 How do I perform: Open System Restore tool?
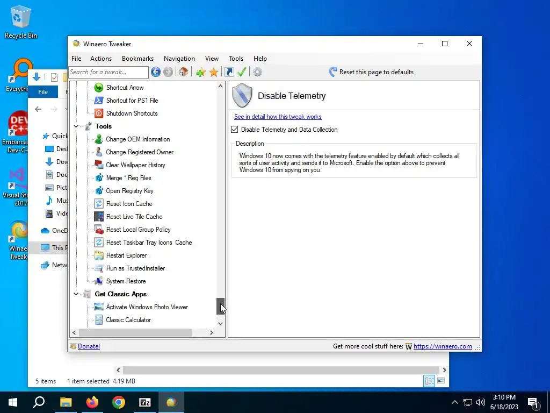(x=126, y=281)
